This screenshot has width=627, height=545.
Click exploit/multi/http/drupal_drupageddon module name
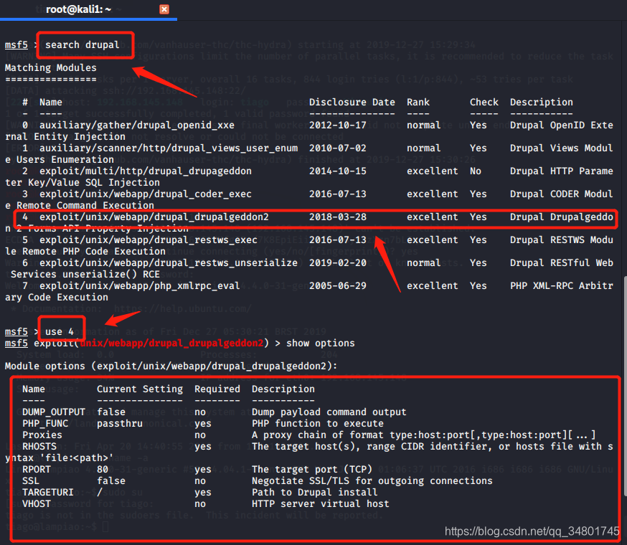coord(146,171)
